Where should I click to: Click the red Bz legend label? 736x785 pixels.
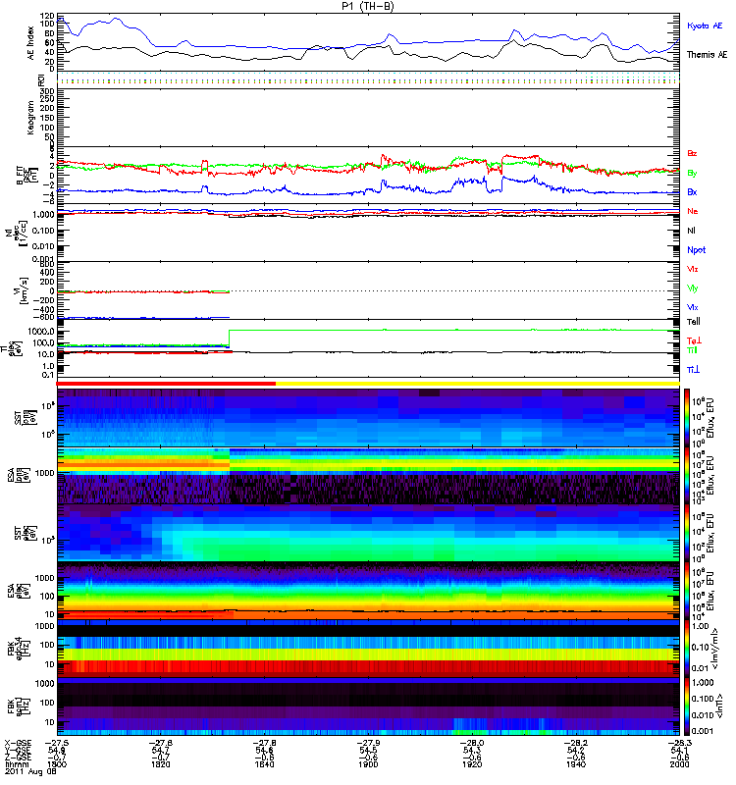tap(692, 153)
